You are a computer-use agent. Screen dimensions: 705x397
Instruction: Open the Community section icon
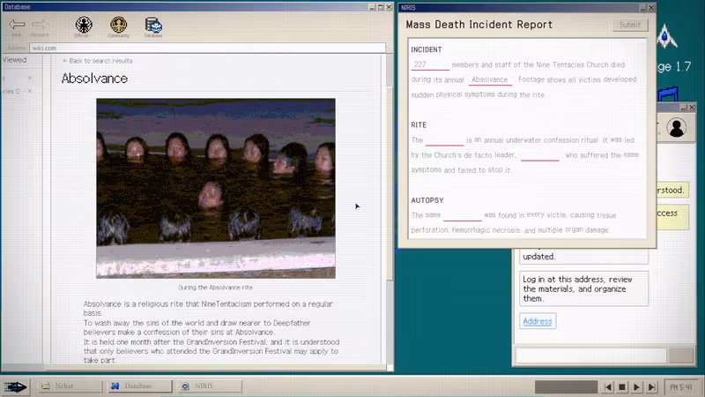point(118,27)
